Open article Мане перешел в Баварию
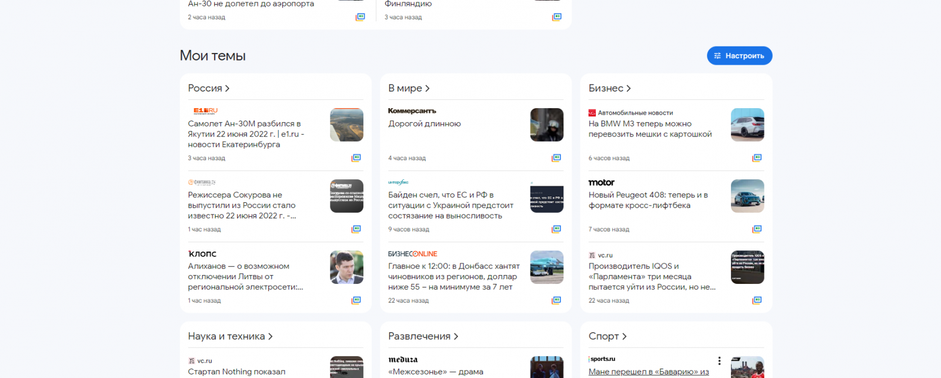 click(x=649, y=372)
